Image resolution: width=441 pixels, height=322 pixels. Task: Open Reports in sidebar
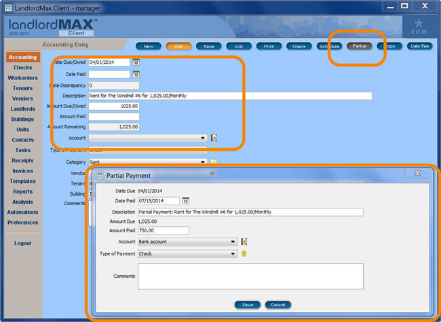pyautogui.click(x=23, y=192)
